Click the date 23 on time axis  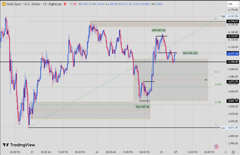32,152
